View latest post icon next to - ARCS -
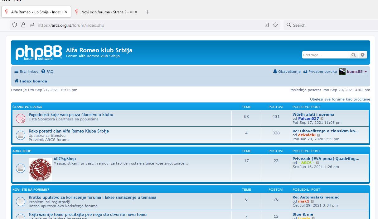This screenshot has width=378, height=219. click(317, 163)
